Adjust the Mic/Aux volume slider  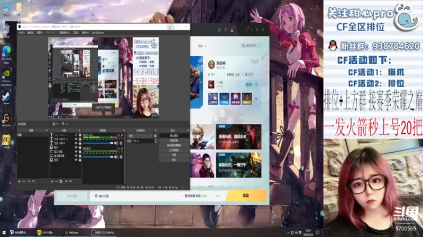(x=98, y=143)
